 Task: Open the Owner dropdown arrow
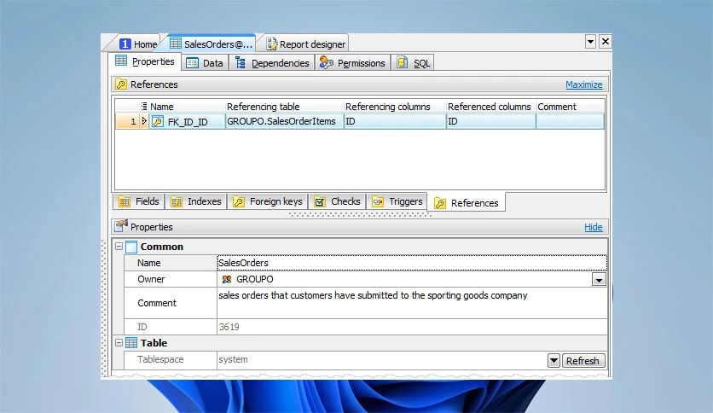pos(599,279)
